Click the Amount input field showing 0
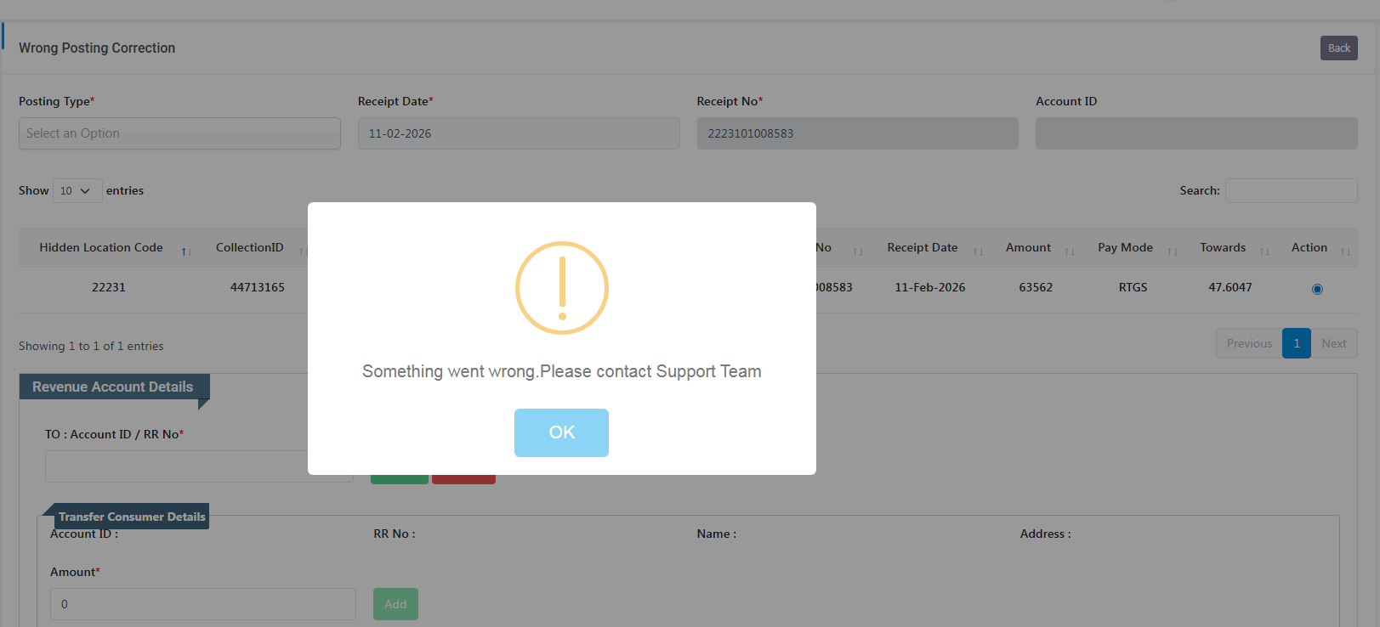1380x627 pixels. coord(202,604)
